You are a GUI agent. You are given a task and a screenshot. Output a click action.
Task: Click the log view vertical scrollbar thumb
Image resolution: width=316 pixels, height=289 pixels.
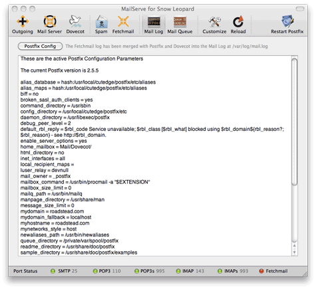pos(294,122)
